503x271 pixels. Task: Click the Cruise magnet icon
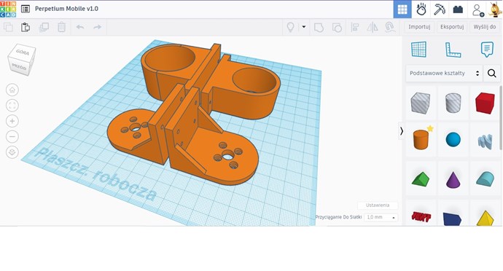[389, 27]
